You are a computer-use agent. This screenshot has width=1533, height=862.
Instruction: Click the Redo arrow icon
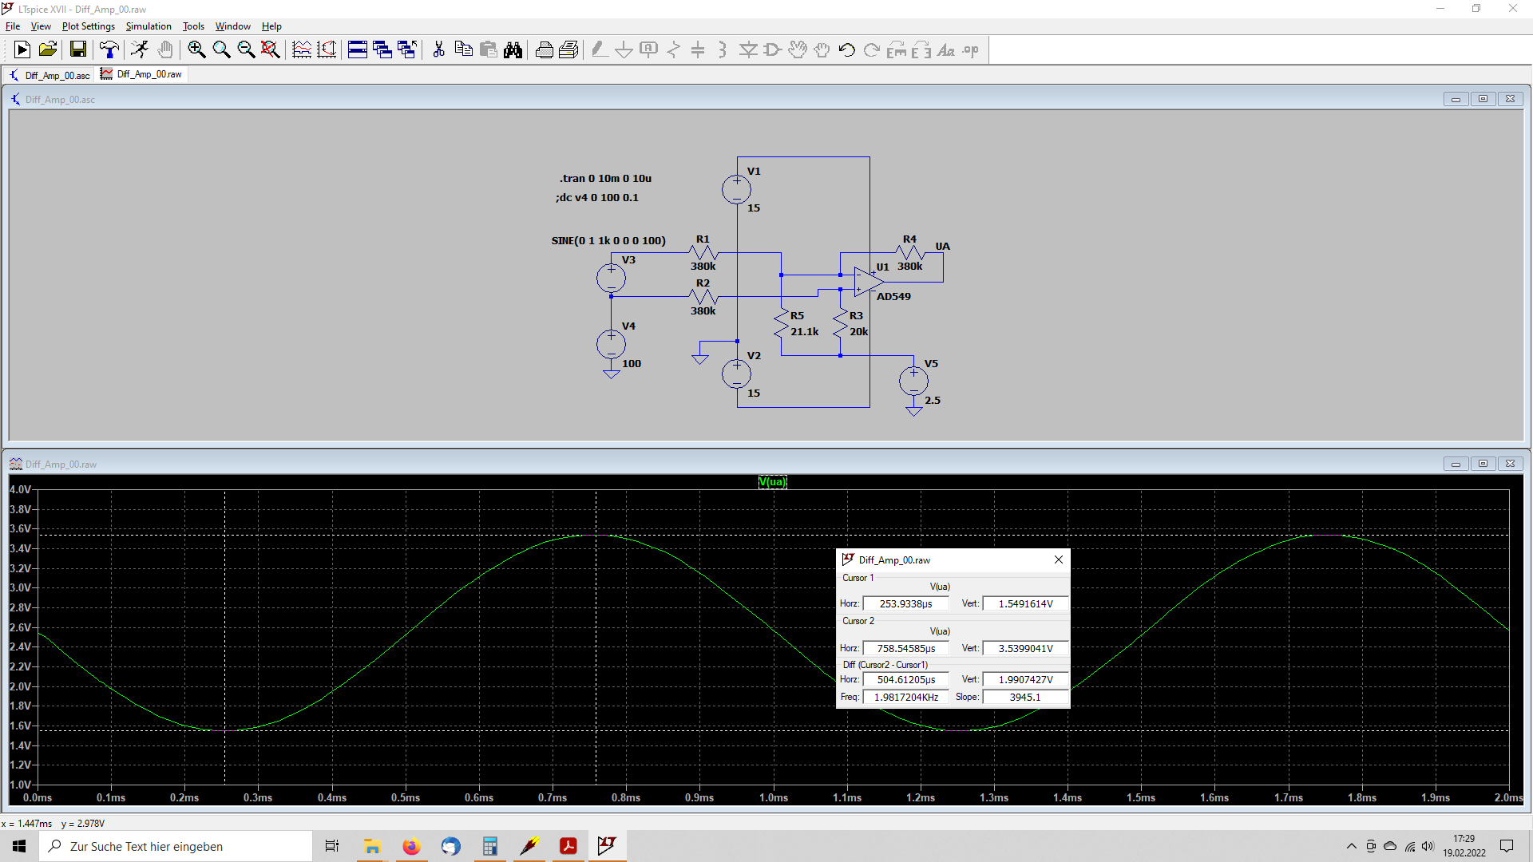(x=872, y=50)
